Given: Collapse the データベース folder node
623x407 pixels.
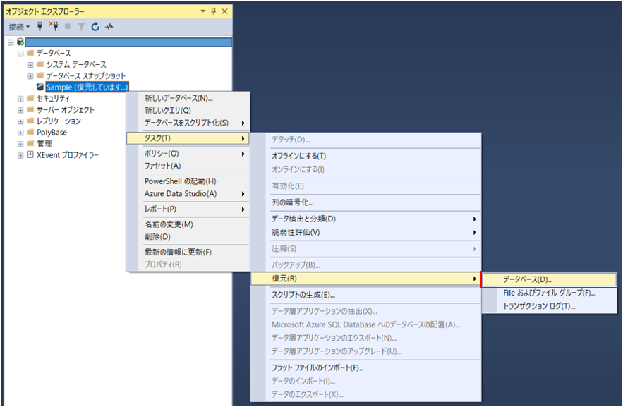Looking at the screenshot, I should pyautogui.click(x=20, y=54).
